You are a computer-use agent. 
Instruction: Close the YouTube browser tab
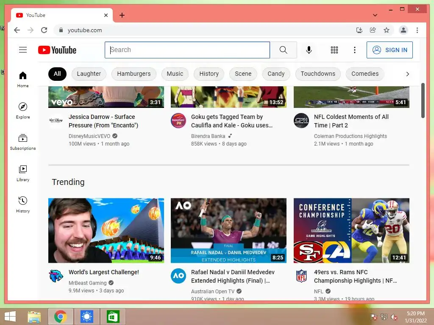106,15
